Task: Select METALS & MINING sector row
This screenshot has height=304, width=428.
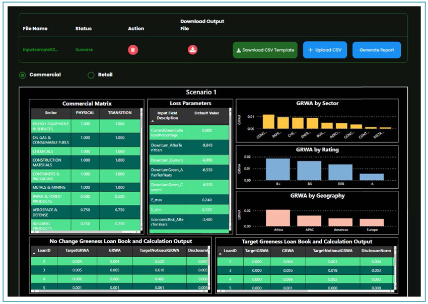Action: 86,187
